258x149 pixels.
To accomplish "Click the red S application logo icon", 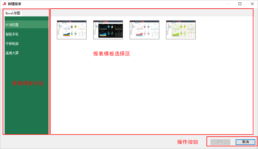I will 4,4.
